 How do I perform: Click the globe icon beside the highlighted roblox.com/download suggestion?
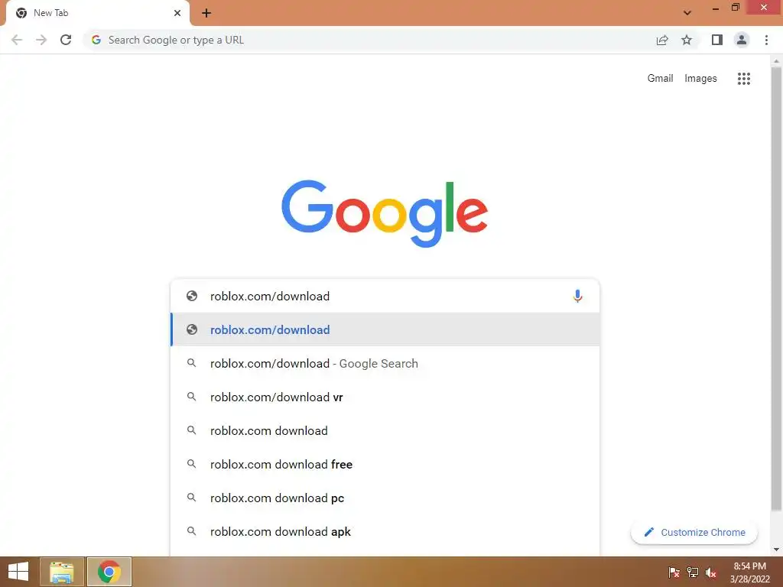pyautogui.click(x=192, y=329)
